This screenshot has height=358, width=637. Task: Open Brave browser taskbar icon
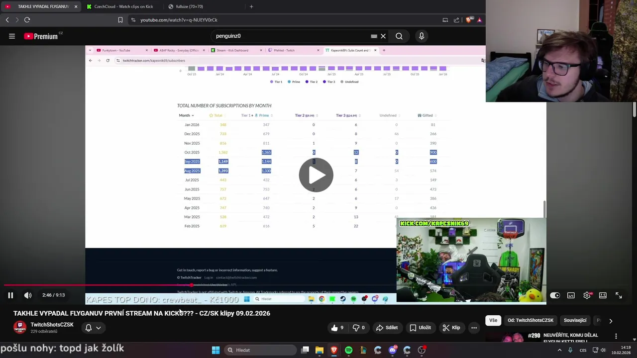(334, 350)
